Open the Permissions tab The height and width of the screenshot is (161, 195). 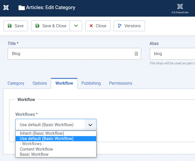[x=120, y=83]
